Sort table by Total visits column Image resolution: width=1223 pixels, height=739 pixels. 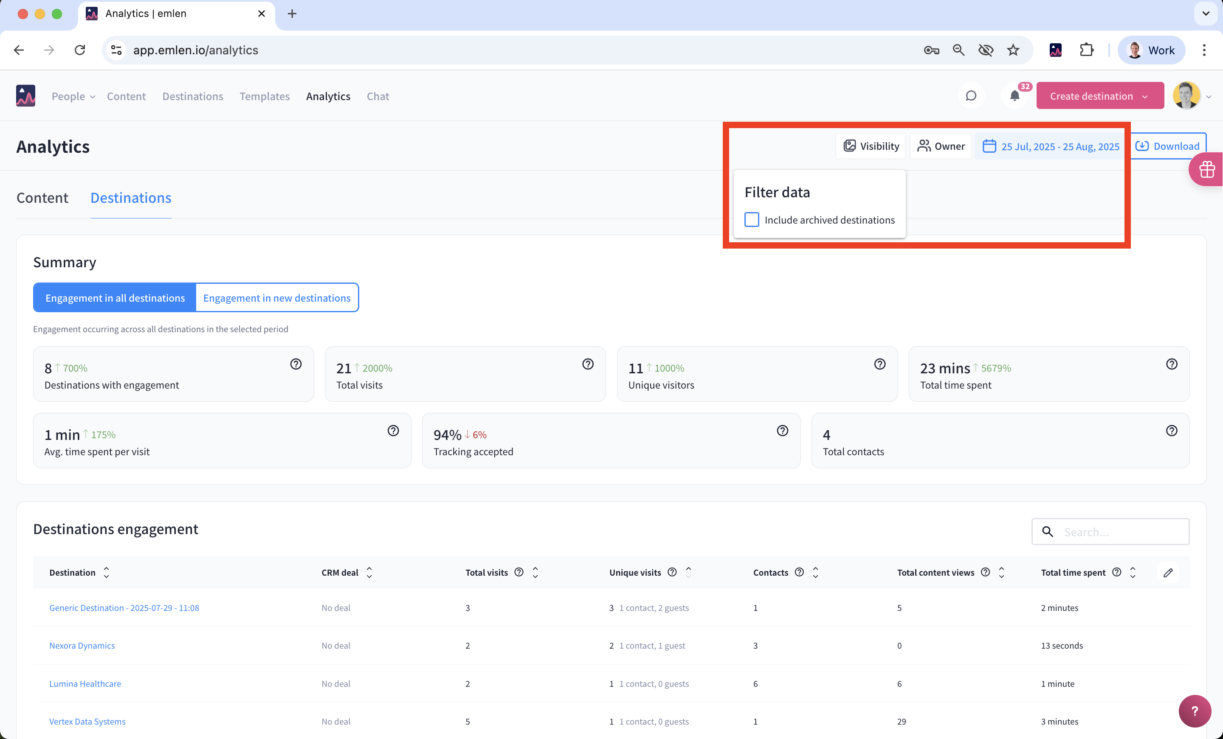pos(535,572)
